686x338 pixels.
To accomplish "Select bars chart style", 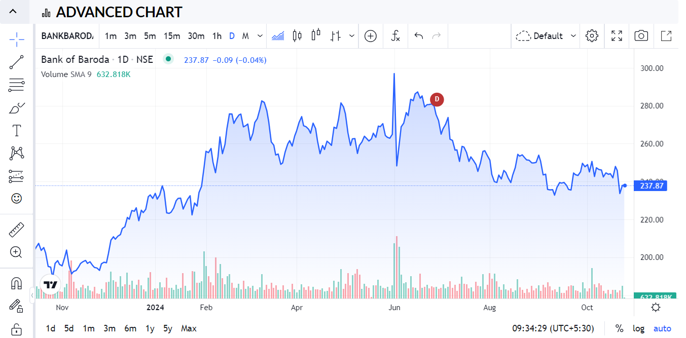I will coord(335,36).
